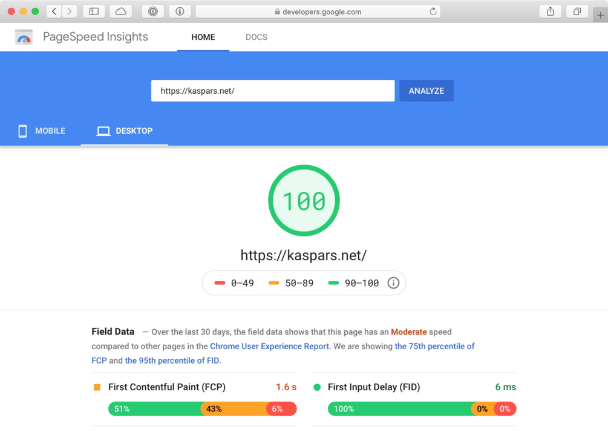The width and height of the screenshot is (608, 435).
Task: Click the green 51% FCP bar segment
Action: pos(154,409)
